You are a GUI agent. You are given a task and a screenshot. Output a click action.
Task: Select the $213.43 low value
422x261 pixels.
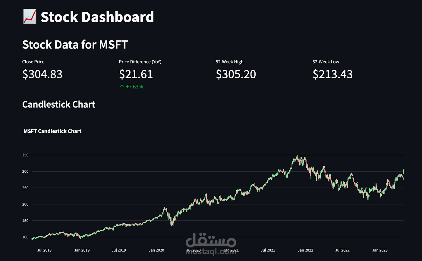(x=332, y=74)
